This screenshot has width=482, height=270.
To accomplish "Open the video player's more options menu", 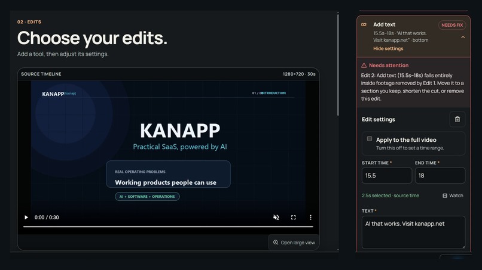I will point(310,218).
